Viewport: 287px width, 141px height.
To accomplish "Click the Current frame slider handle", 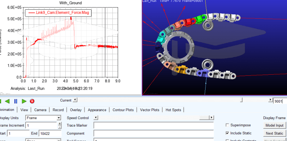I will [x=241, y=100].
